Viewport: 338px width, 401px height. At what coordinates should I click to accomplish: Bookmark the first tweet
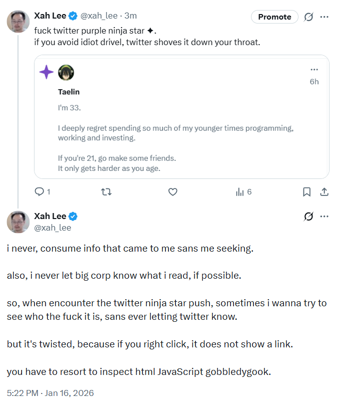(x=307, y=191)
